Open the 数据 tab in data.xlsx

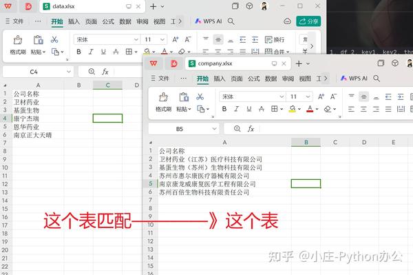pos(125,21)
